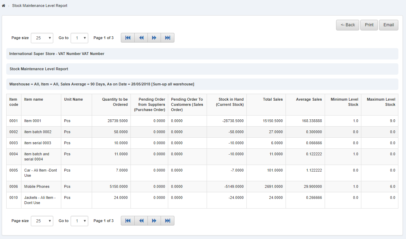Jump to the first page using top pagination
The width and height of the screenshot is (406, 239).
tap(127, 37)
